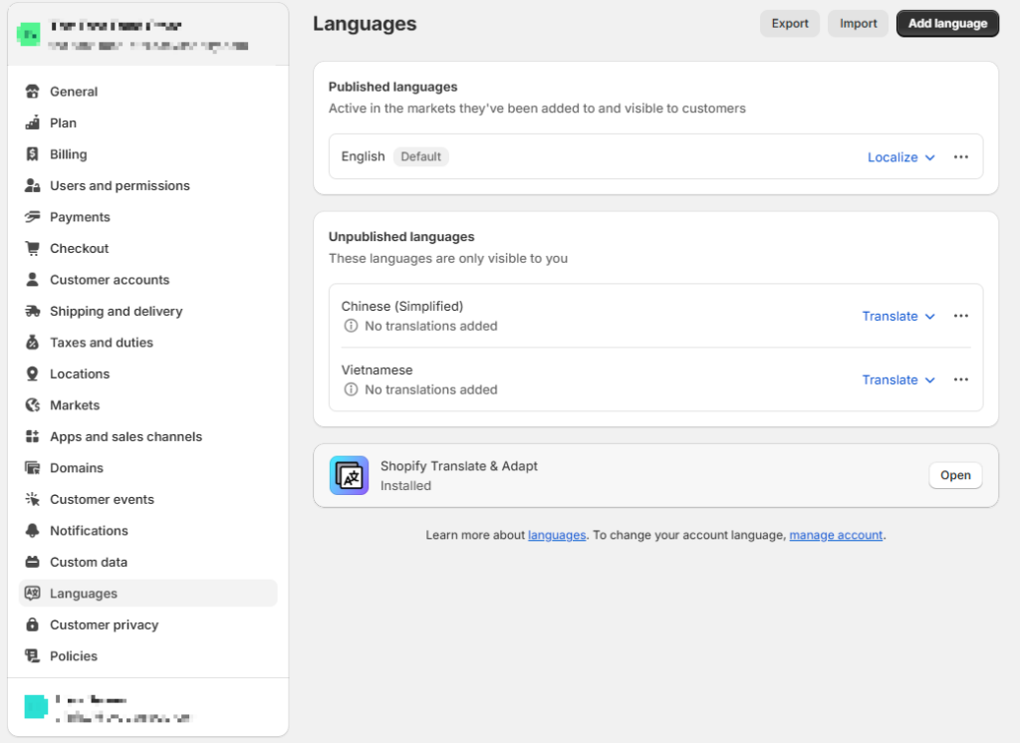
Task: Go to Customer accounts settings
Action: (x=148, y=280)
